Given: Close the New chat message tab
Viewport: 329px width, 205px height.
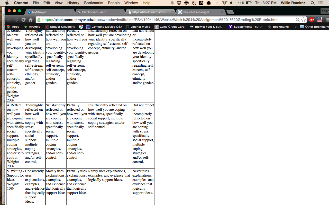Looking at the screenshot, I should coord(222,12).
